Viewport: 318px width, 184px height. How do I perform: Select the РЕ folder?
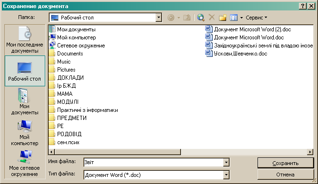pyautogui.click(x=56, y=126)
